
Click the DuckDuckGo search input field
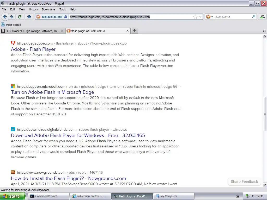[232, 17]
